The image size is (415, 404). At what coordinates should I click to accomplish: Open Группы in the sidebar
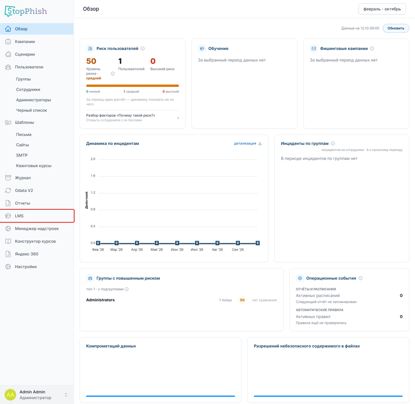23,79
